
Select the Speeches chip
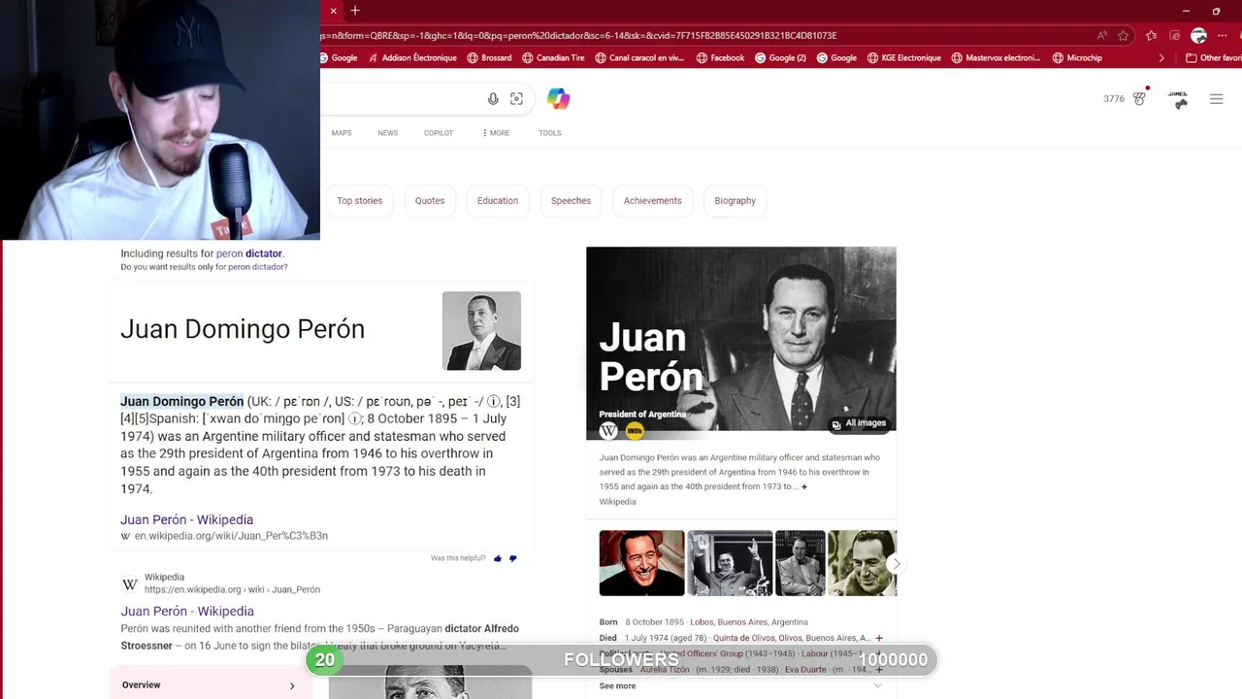tap(571, 201)
